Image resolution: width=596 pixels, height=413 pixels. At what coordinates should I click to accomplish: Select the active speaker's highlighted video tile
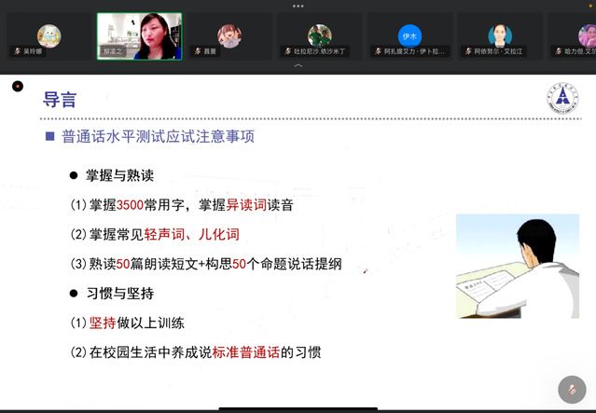(x=139, y=36)
